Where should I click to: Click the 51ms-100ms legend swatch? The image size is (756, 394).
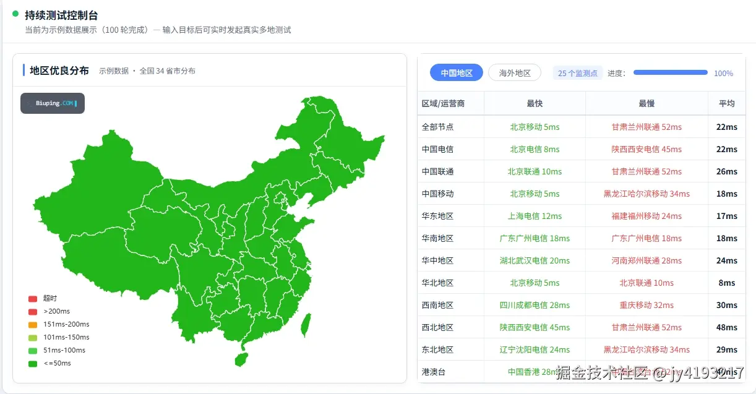(33, 351)
